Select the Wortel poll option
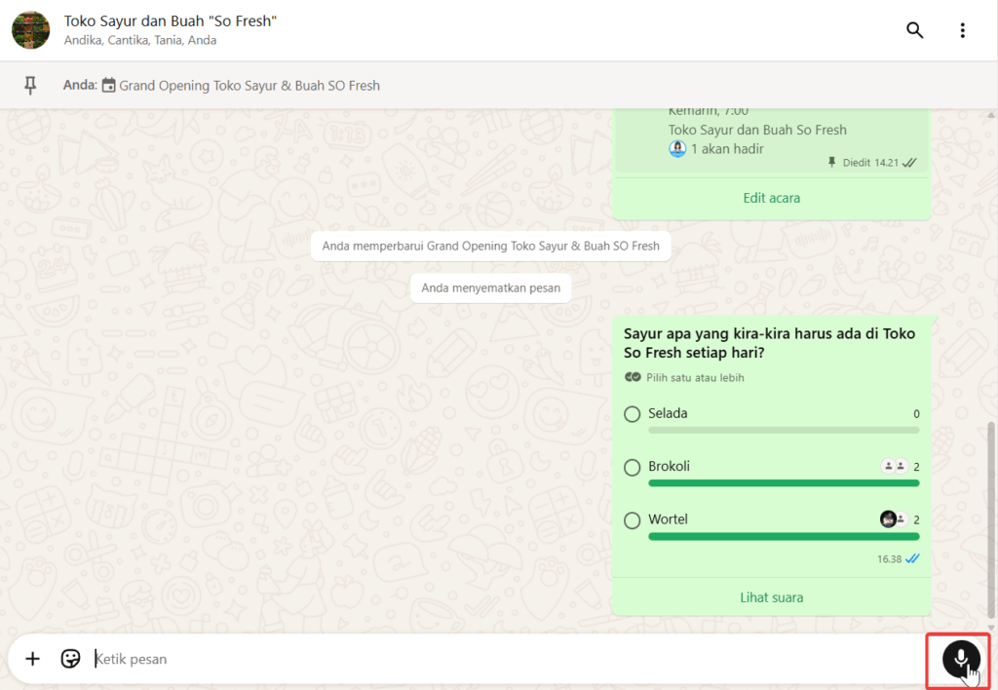This screenshot has height=690, width=998. [633, 520]
